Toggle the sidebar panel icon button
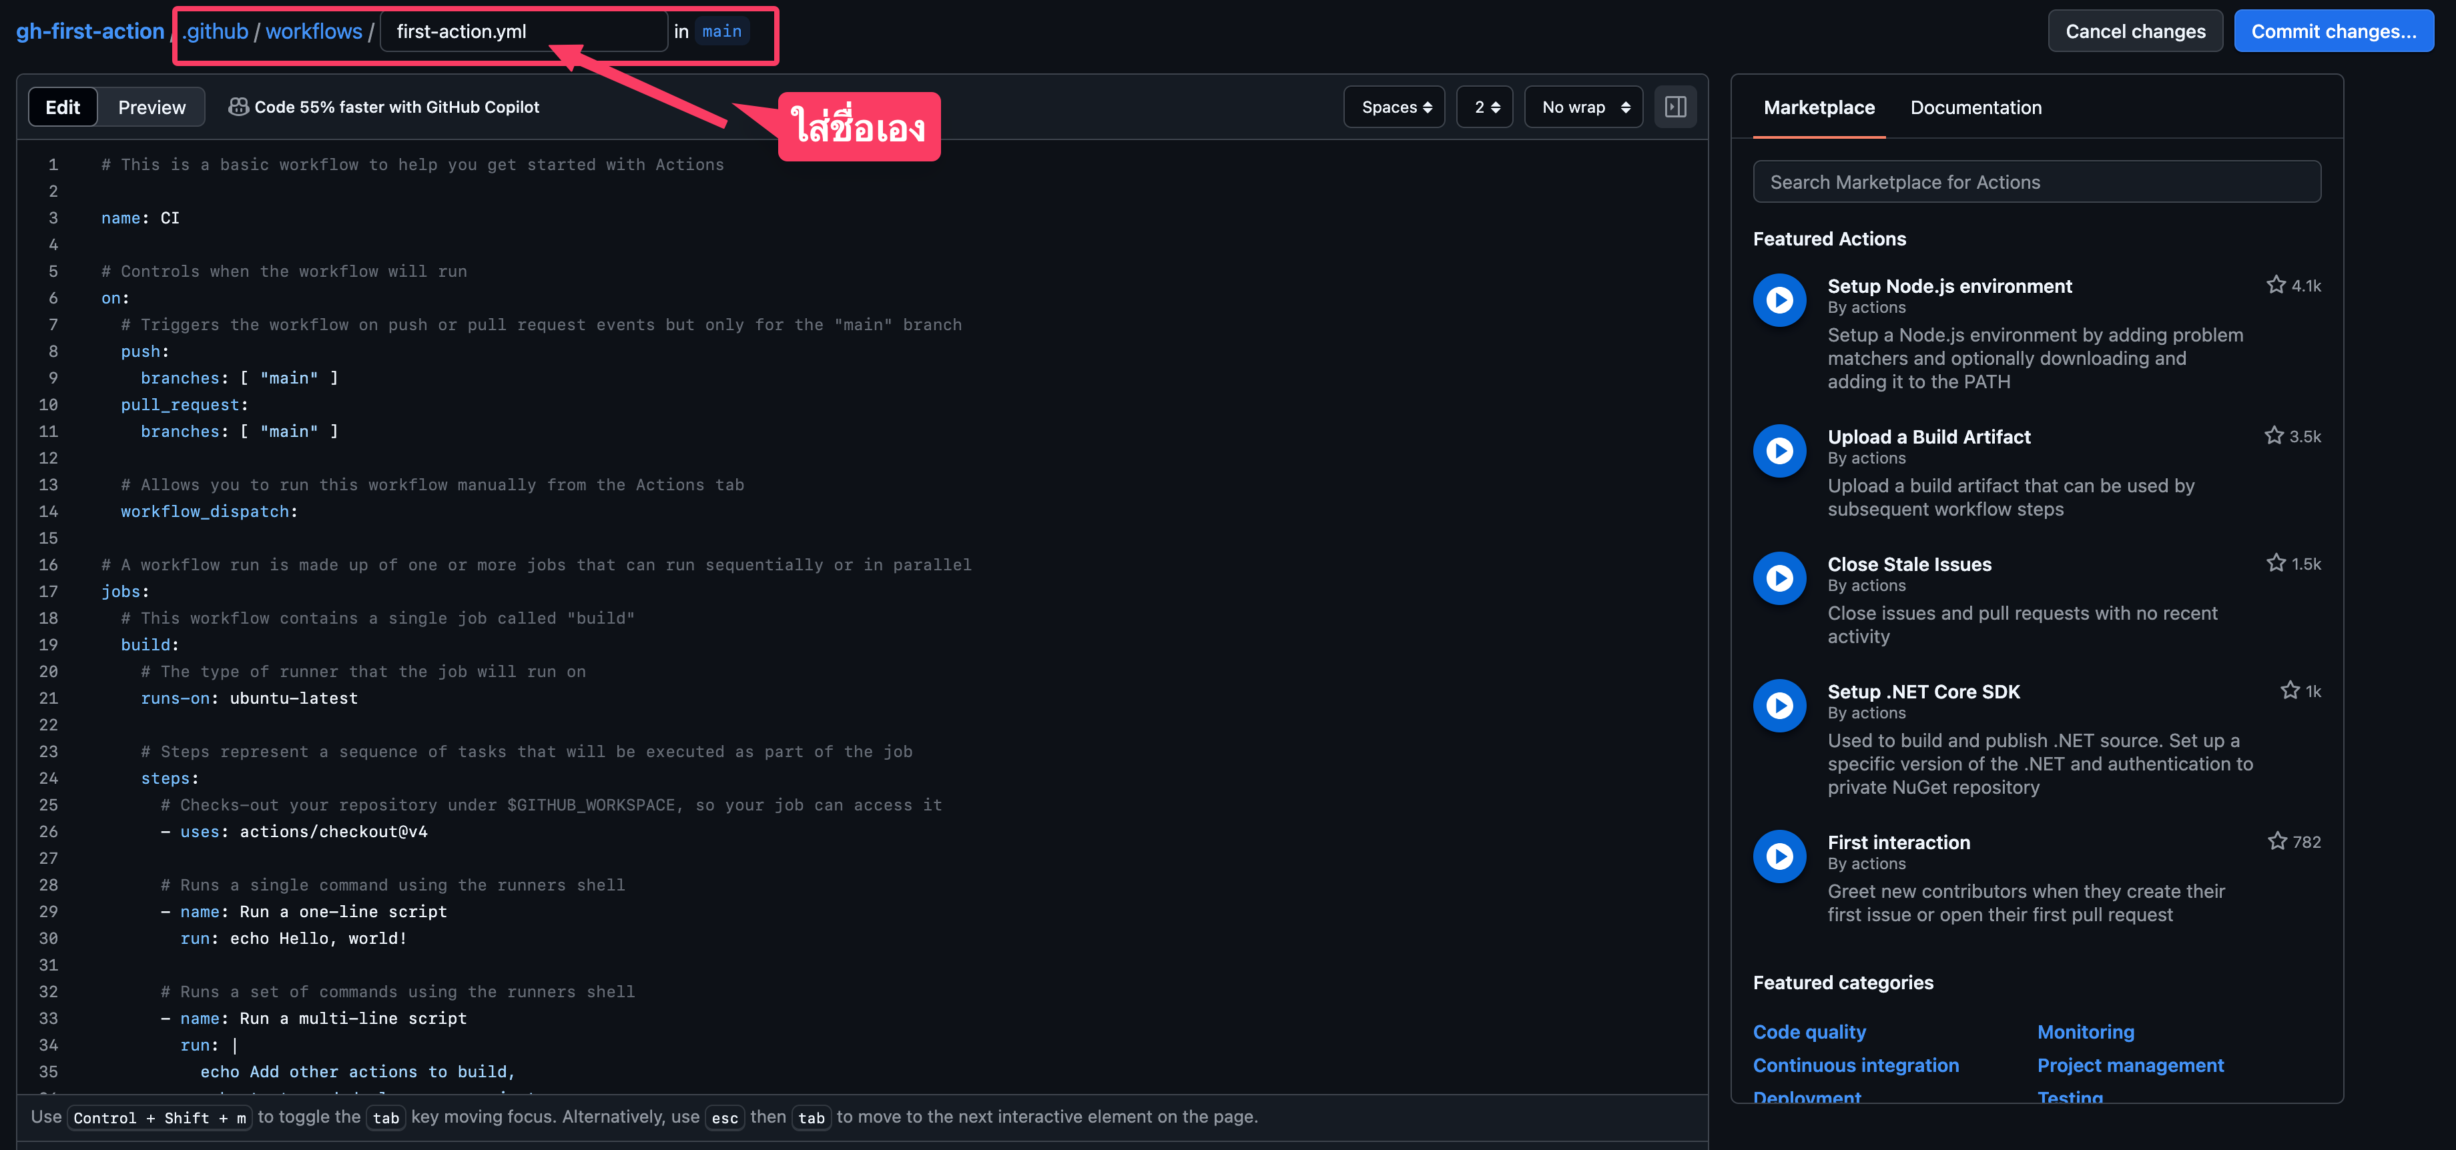 [x=1674, y=107]
